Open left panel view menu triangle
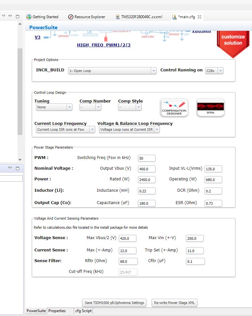This screenshot has width=252, height=316. pos(4,16)
